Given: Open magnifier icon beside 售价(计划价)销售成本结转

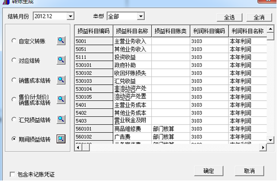Looking at the screenshot, I should [x=61, y=100].
